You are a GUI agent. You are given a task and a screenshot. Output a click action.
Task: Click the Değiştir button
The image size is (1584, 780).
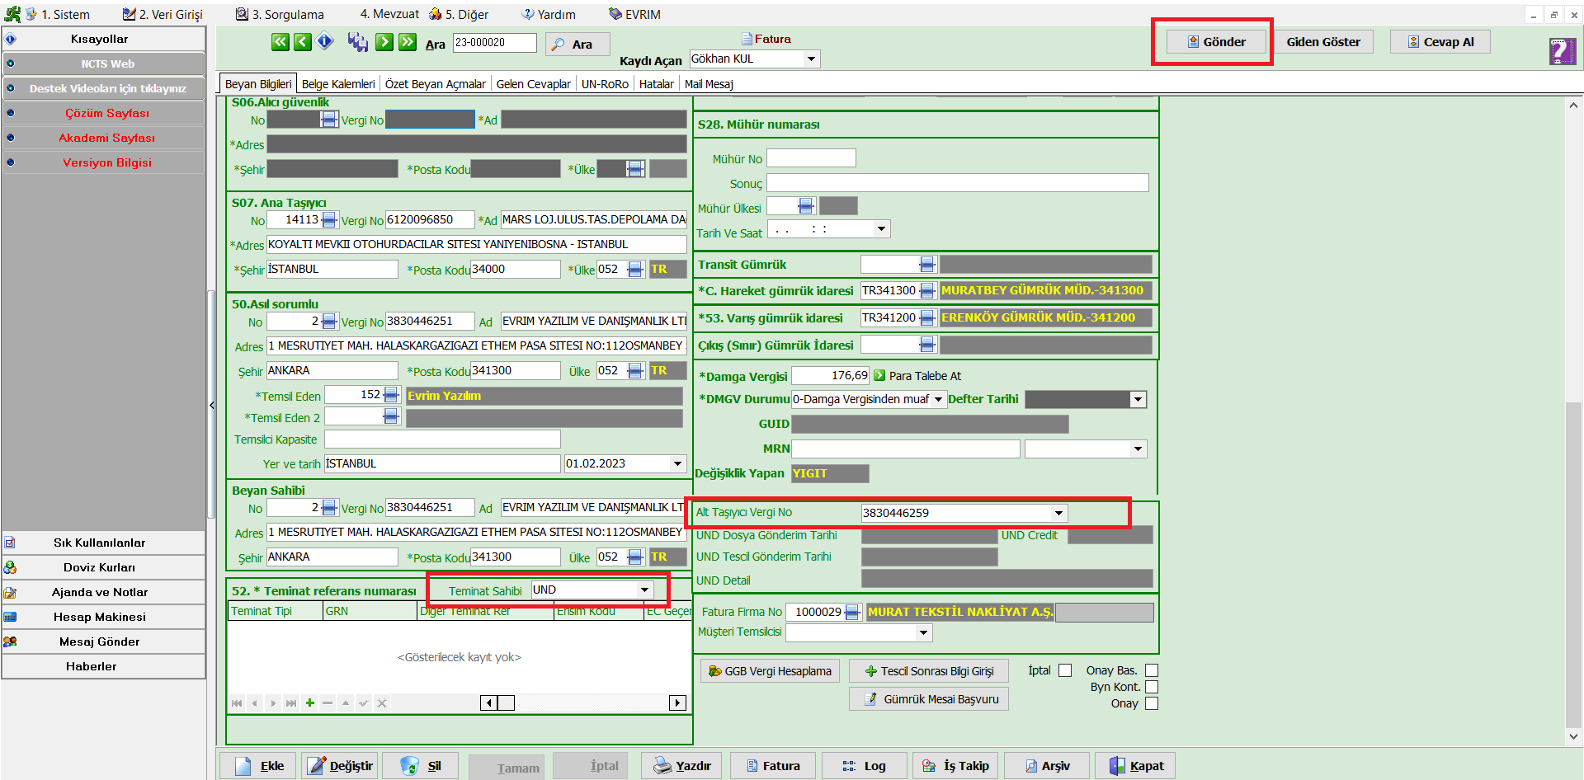[340, 766]
